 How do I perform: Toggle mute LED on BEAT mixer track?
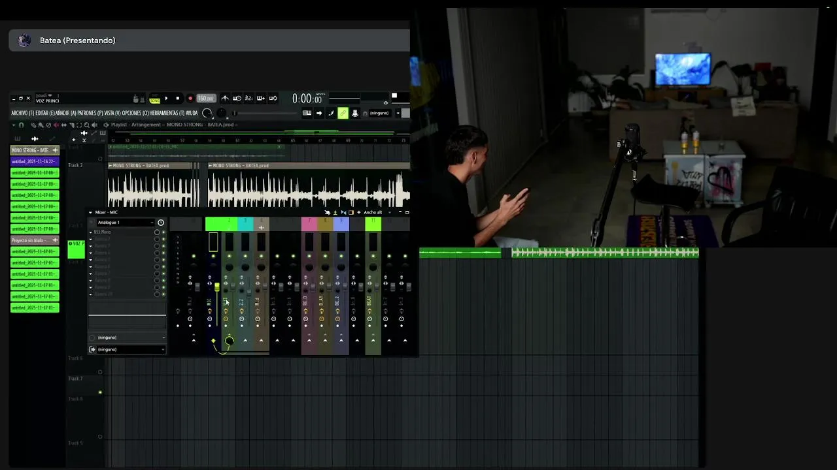pos(373,256)
